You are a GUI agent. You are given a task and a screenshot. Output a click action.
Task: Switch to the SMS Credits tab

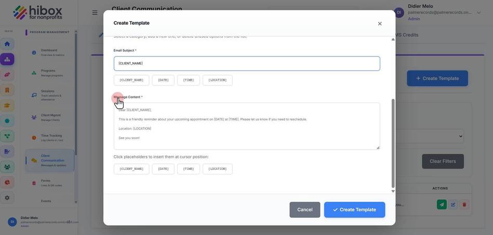(407, 35)
